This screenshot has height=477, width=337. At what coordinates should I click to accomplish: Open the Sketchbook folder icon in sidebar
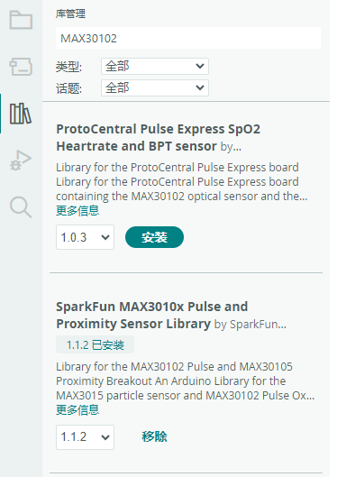coord(21,20)
